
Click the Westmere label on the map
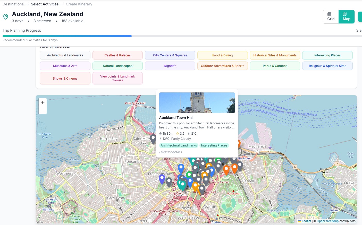65,174
